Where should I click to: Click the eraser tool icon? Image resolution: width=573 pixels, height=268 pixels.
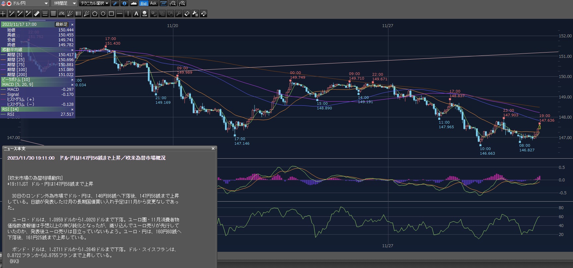[187, 14]
